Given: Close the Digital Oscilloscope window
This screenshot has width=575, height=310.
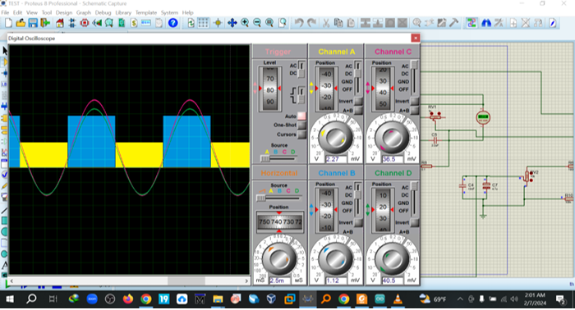Looking at the screenshot, I should (x=415, y=38).
